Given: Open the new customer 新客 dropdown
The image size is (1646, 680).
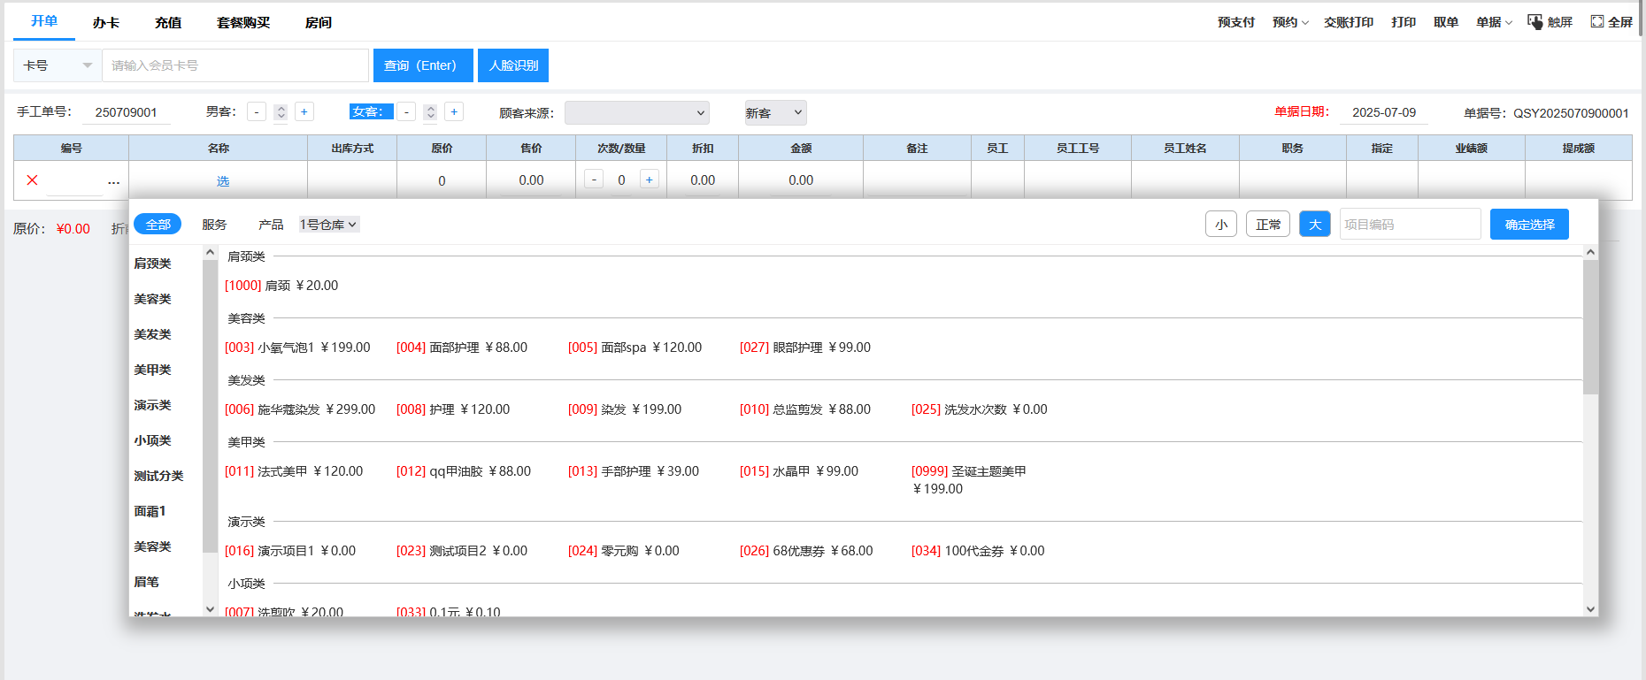Looking at the screenshot, I should tap(774, 113).
